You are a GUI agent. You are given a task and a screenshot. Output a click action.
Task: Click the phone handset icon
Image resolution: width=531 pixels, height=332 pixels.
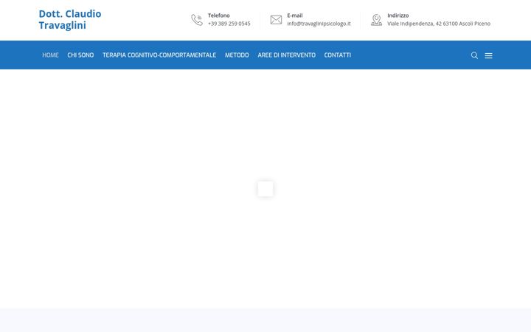pos(197,20)
